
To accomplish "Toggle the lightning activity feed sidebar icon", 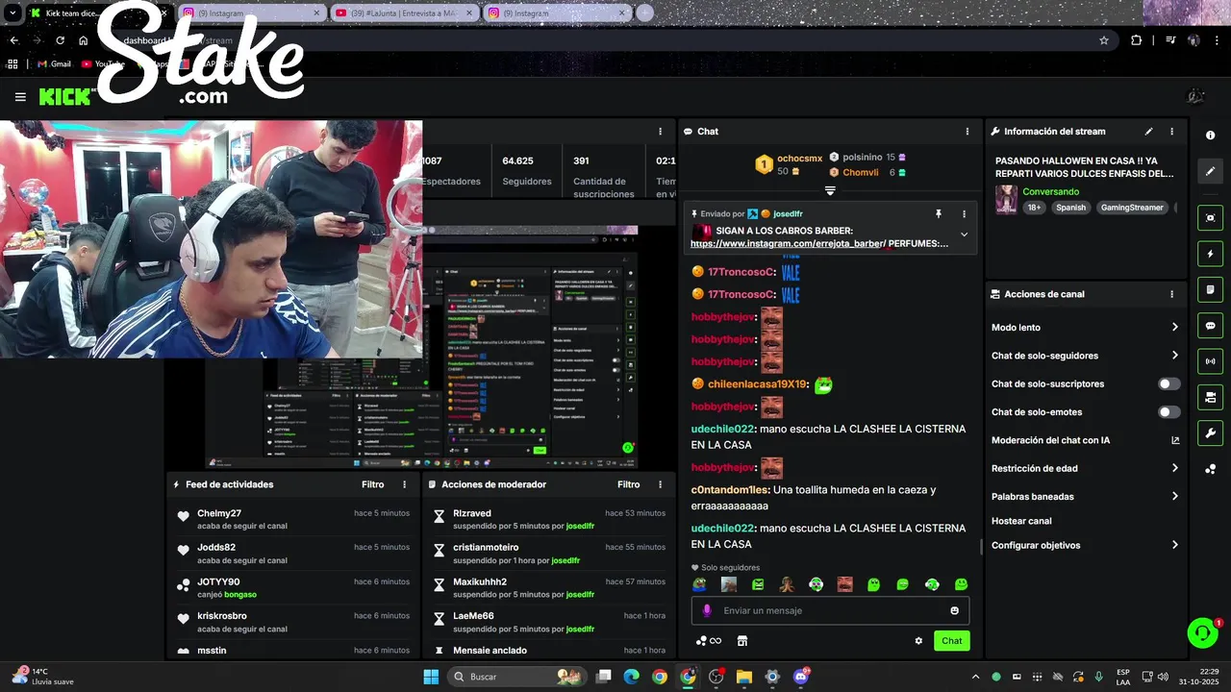I will tap(1211, 254).
